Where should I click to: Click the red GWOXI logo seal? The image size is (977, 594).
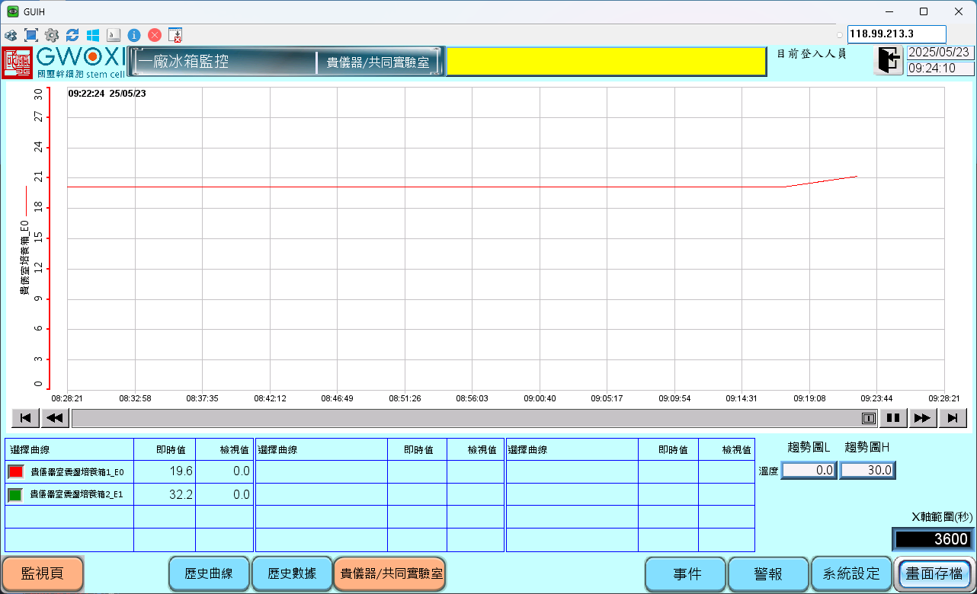click(x=17, y=63)
